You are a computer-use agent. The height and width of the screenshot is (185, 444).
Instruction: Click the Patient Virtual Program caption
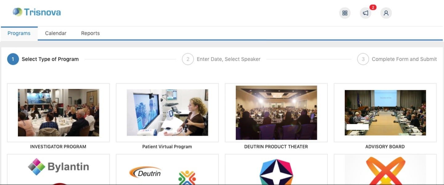pyautogui.click(x=167, y=147)
